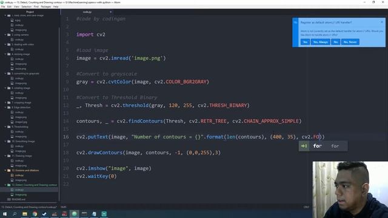This screenshot has height=218, width=388.
Task: Click 'waitKey' on line 21
Action: pyautogui.click(x=98, y=176)
